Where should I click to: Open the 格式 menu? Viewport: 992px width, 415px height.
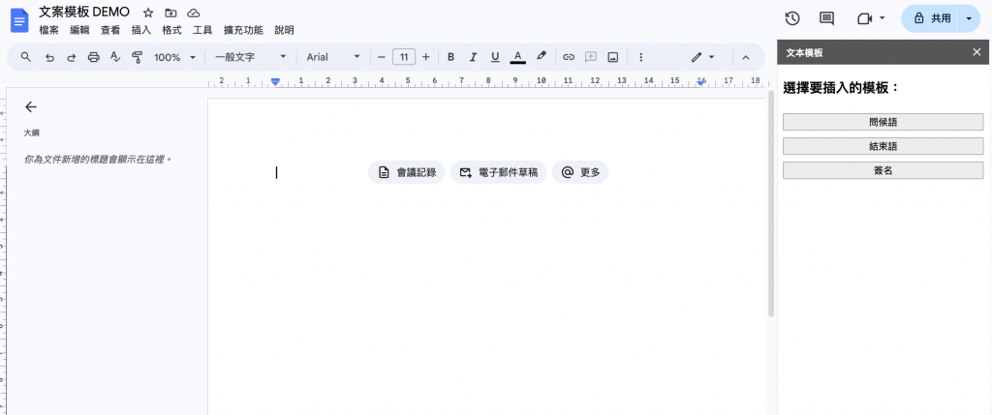171,30
